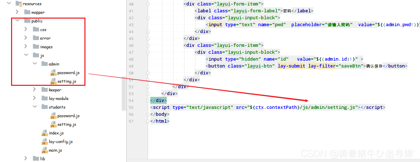
Task: Click the keeper folder icon
Action: tap(45, 90)
